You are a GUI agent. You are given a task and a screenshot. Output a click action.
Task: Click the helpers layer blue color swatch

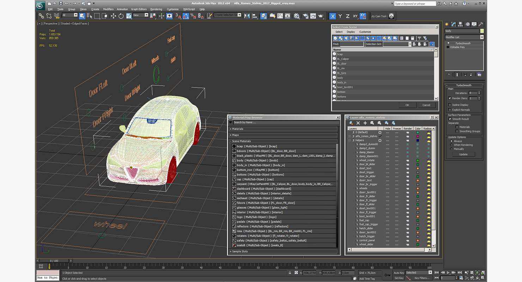coord(418,140)
